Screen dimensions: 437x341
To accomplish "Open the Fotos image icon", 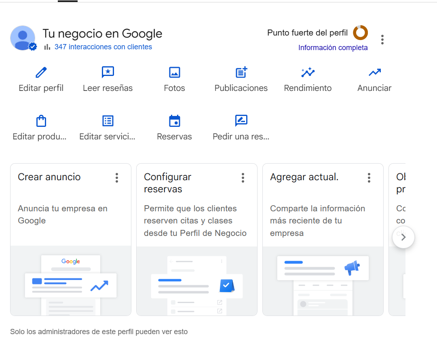I will [x=174, y=73].
